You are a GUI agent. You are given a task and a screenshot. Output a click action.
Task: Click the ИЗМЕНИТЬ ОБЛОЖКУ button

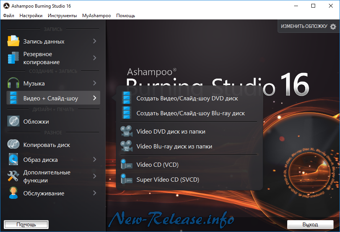click(x=308, y=26)
